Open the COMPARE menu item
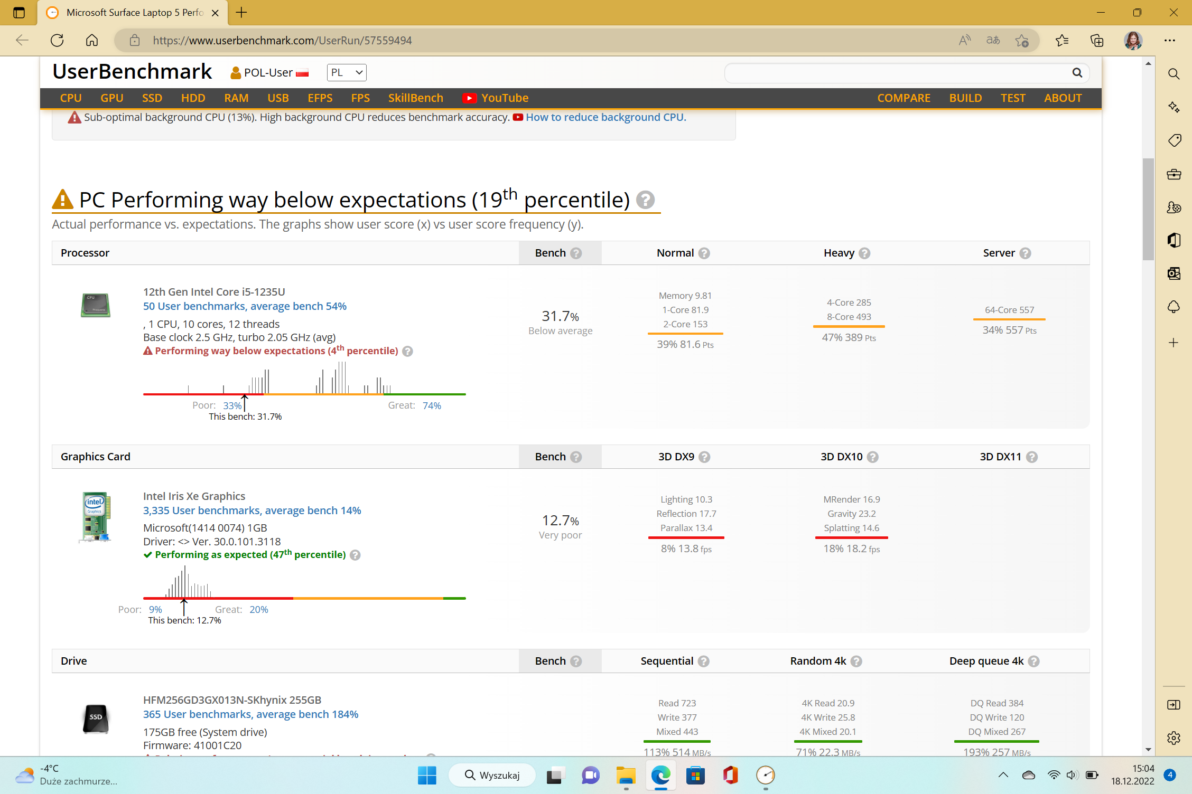Image resolution: width=1192 pixels, height=794 pixels. point(904,98)
